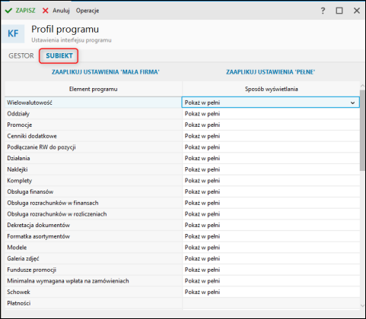Screen dimensions: 366x319
Task: Click the Sposób wyświetlania column header
Action: 271,89
